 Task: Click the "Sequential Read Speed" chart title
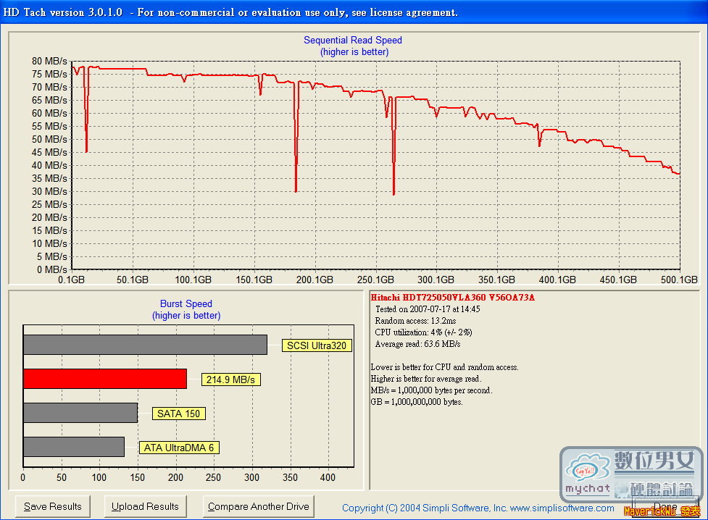click(x=353, y=40)
